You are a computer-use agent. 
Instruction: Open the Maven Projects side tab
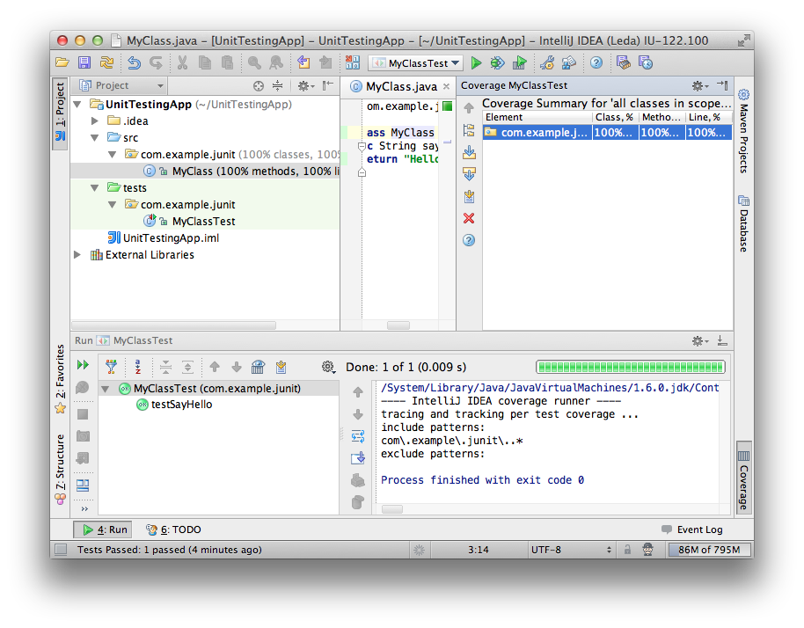743,131
